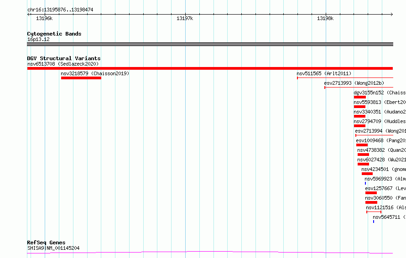Screen dimensions: 406x258
Task: Click the thin red line under esv2713993
Action: pos(359,88)
